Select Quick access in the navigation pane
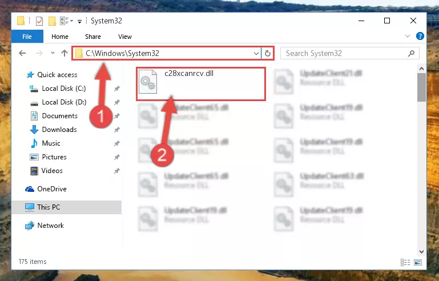 tap(57, 75)
